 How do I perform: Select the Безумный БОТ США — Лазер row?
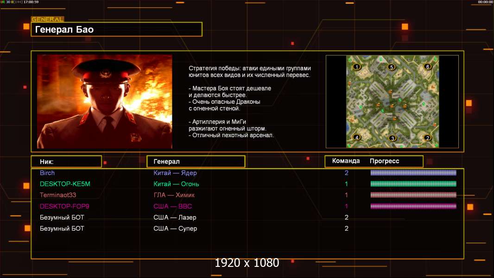pos(247,217)
